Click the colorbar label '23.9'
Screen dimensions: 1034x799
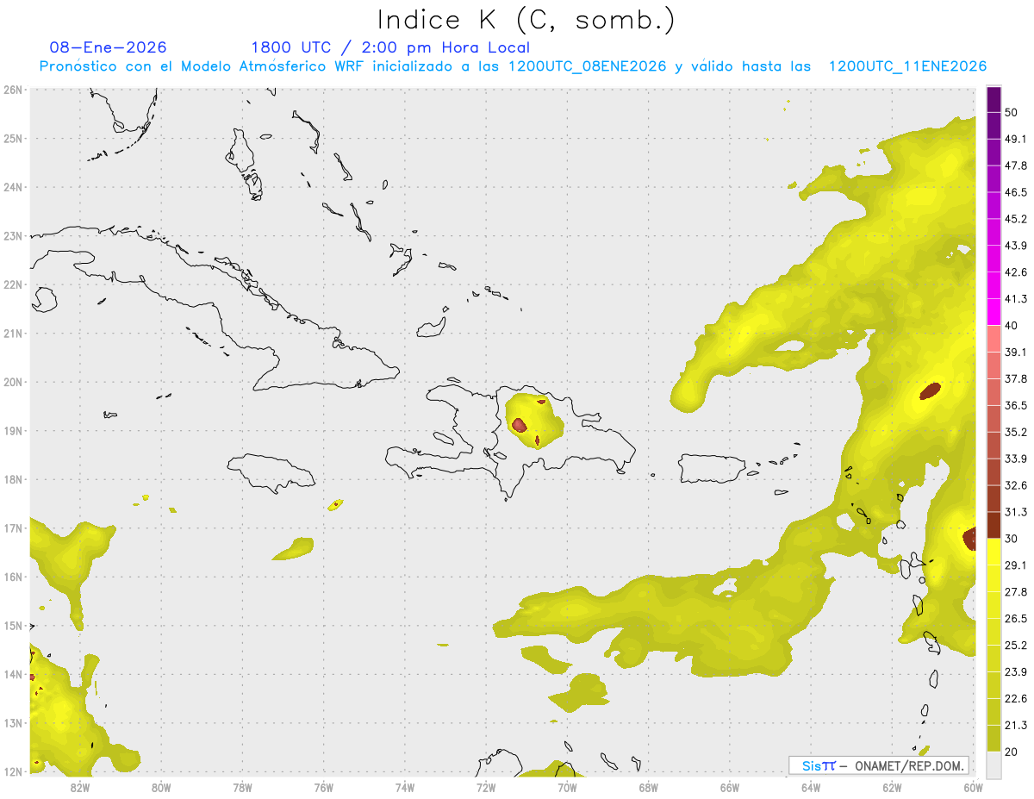point(1015,672)
